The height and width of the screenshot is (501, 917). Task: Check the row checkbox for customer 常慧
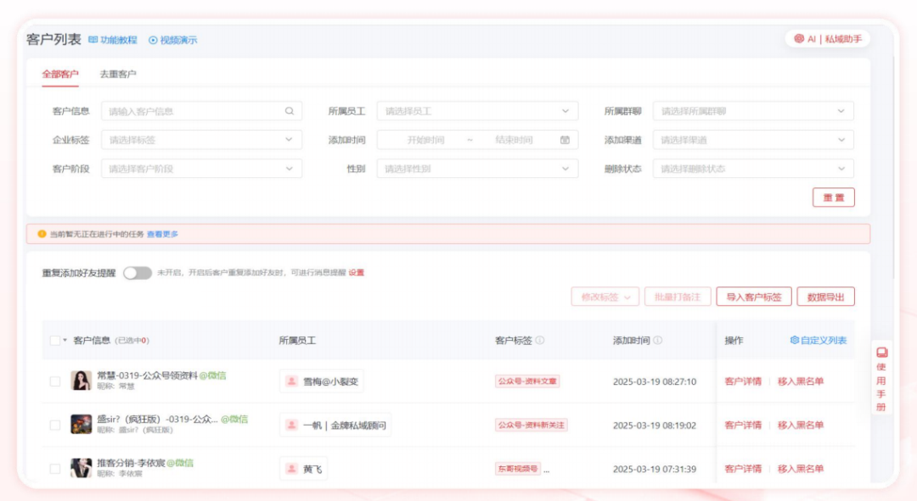tap(55, 381)
